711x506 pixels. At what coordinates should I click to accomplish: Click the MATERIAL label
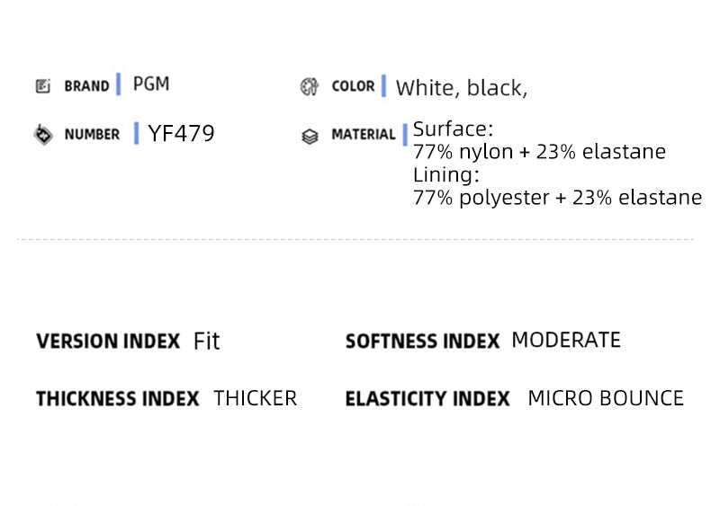click(363, 135)
